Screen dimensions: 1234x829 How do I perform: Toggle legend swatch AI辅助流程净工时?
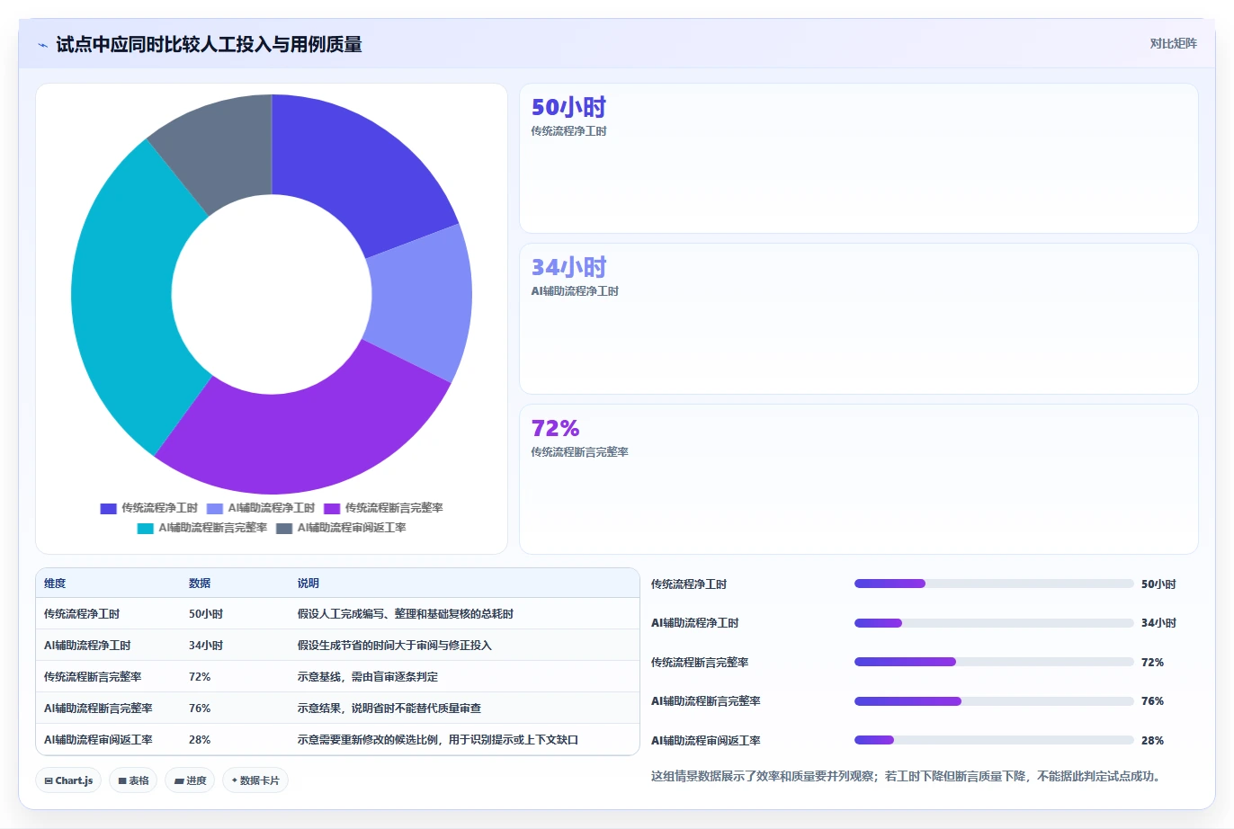[214, 509]
